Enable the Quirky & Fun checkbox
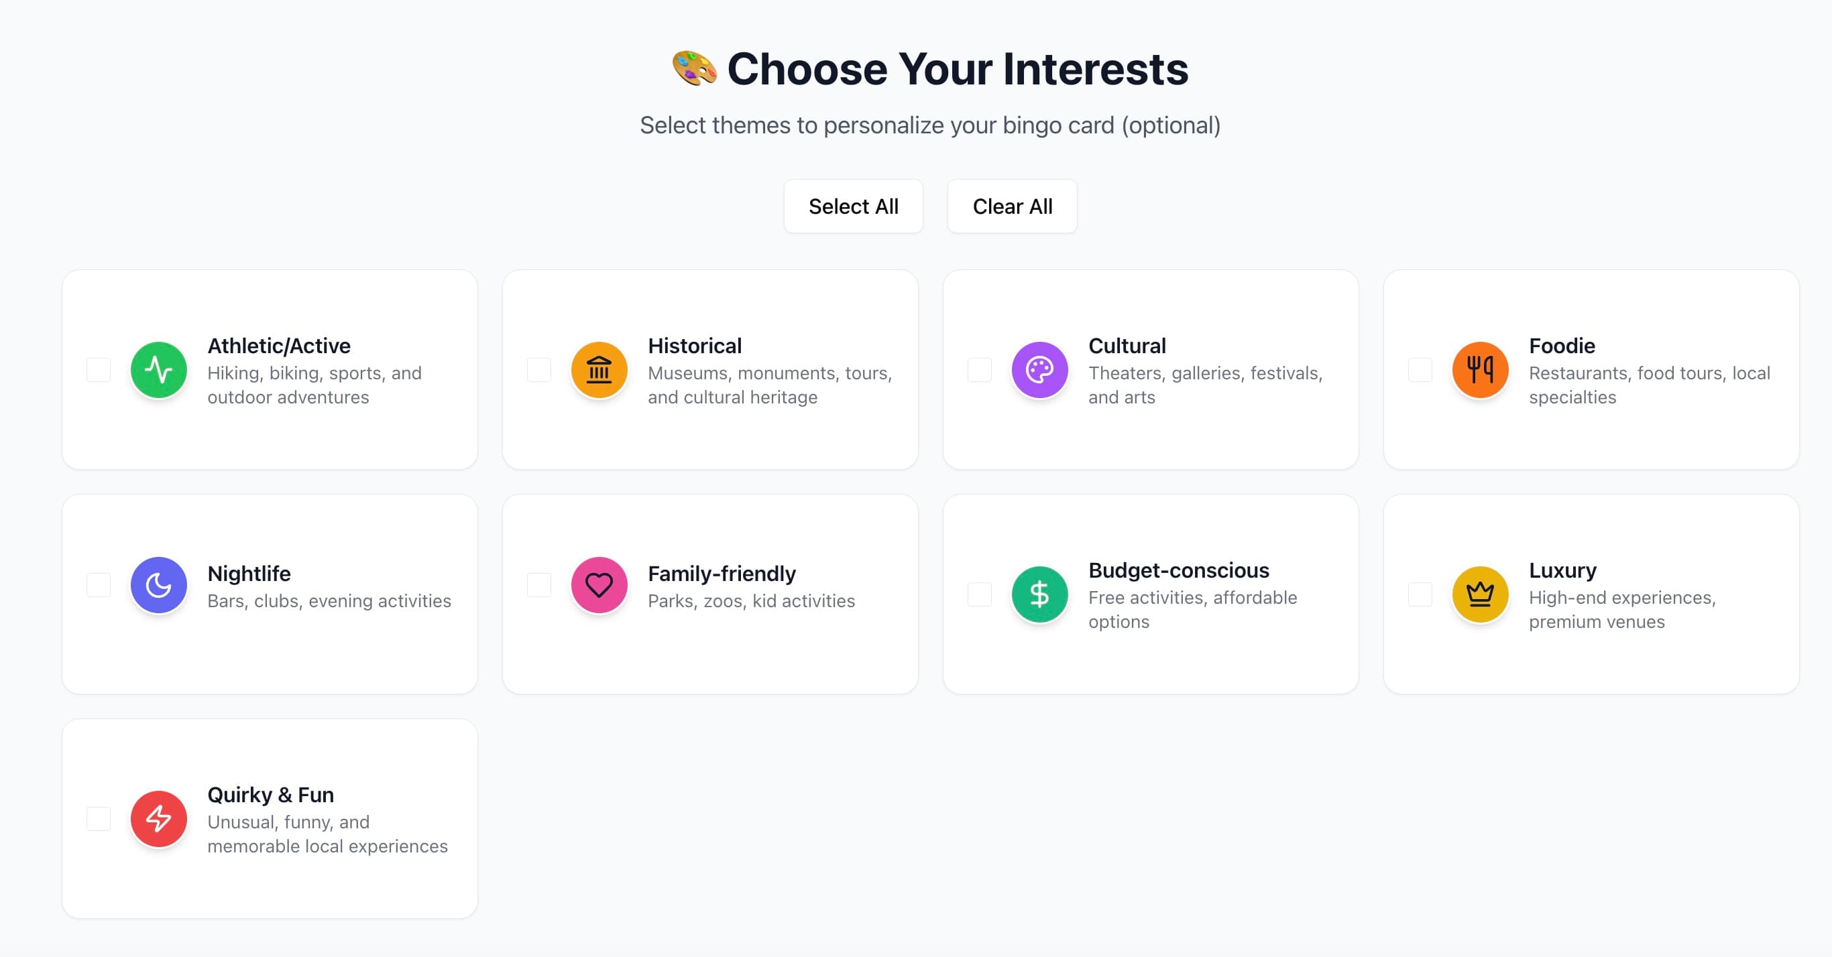The height and width of the screenshot is (957, 1832). click(98, 819)
